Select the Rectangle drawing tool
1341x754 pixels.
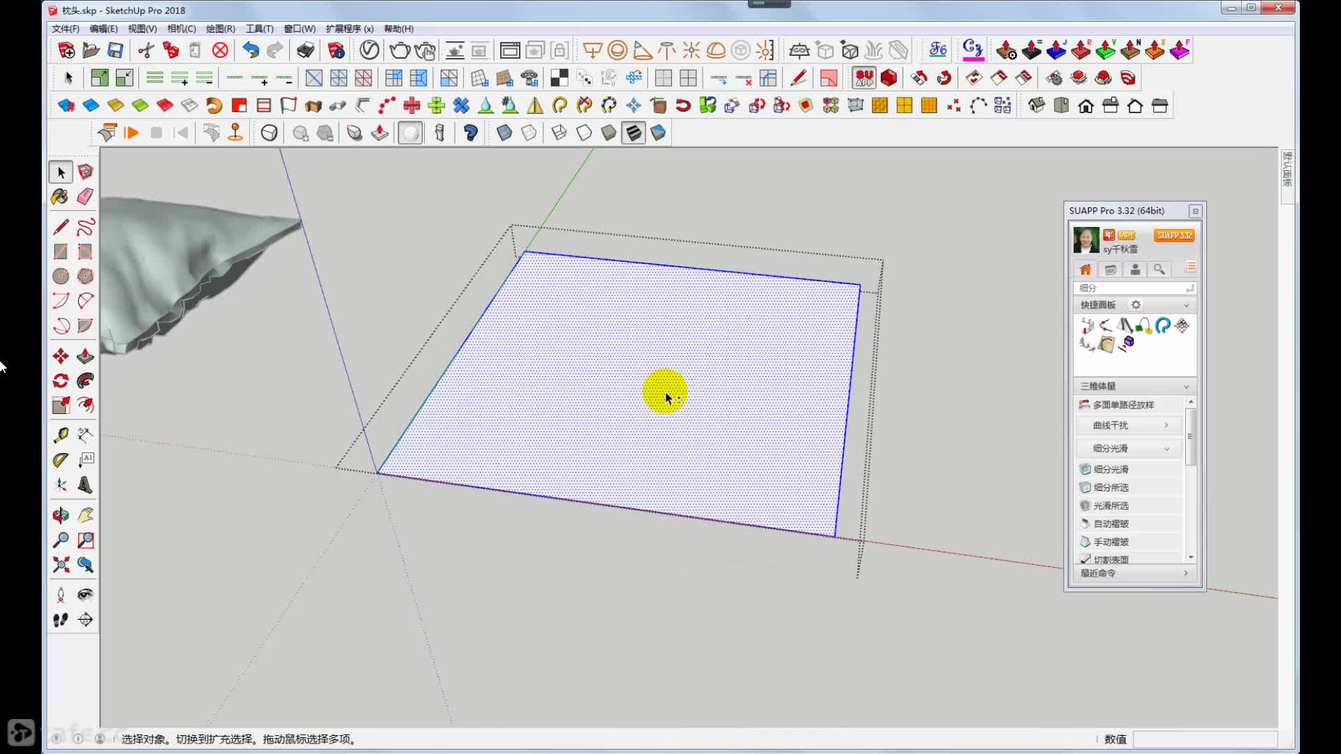[61, 251]
